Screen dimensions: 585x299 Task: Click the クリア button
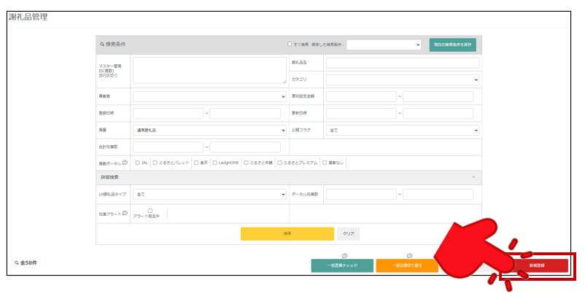coord(349,233)
